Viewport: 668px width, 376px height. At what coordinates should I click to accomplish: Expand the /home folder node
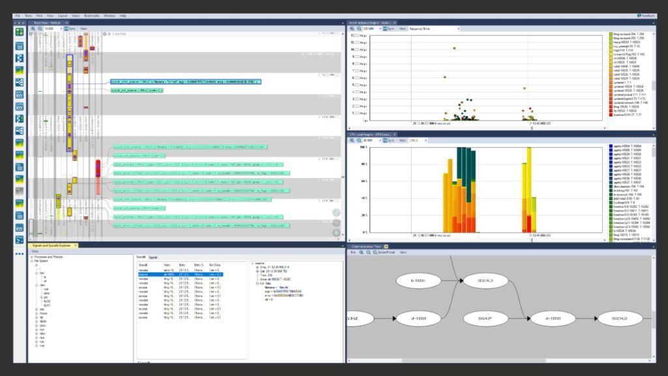click(37, 313)
